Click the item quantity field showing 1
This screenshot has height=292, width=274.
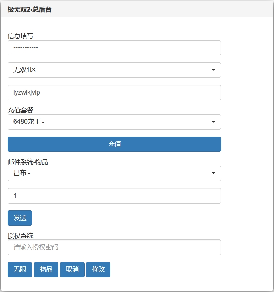pos(114,196)
